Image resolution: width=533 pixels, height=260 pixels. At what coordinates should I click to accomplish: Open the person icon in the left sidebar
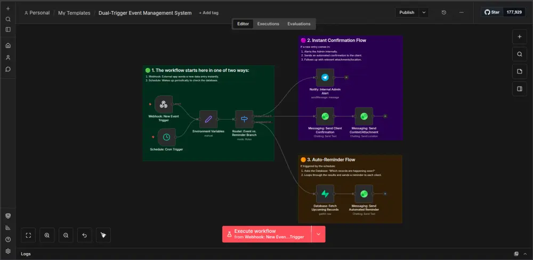click(x=8, y=57)
